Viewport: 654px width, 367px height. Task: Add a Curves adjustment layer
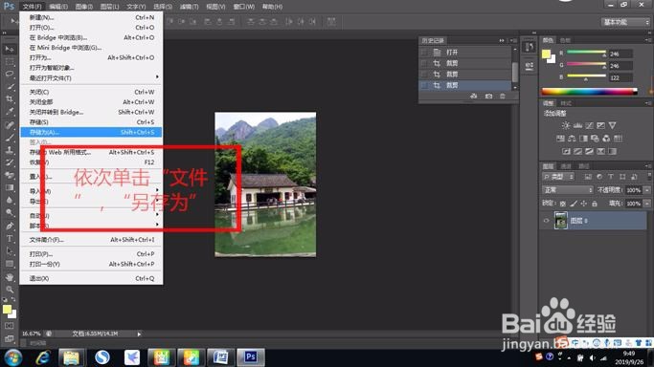click(x=589, y=125)
